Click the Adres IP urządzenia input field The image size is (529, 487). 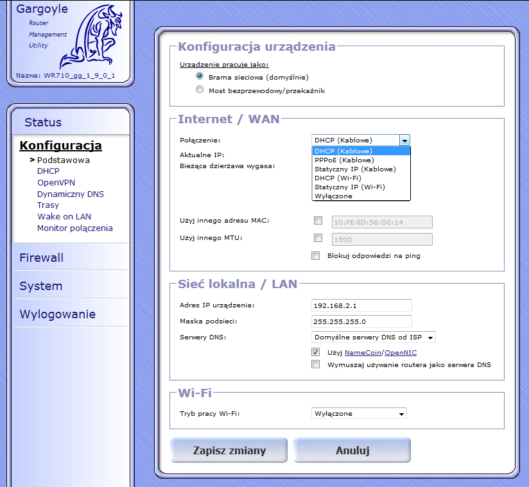point(360,305)
